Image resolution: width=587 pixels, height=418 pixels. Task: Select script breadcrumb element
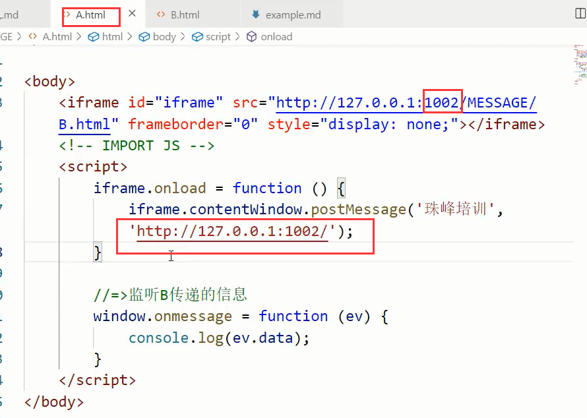point(218,37)
